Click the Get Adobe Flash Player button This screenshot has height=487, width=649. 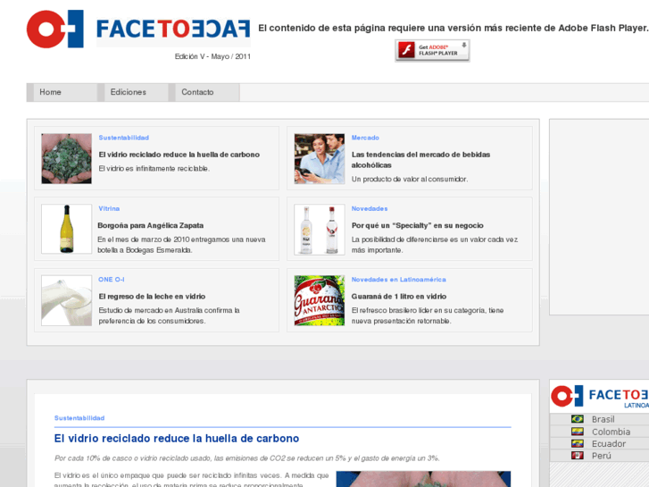pos(432,51)
